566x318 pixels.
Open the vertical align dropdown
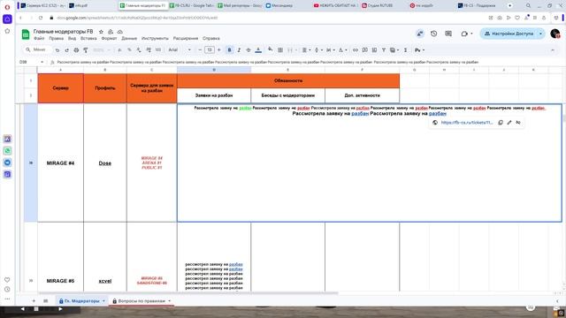(x=318, y=50)
